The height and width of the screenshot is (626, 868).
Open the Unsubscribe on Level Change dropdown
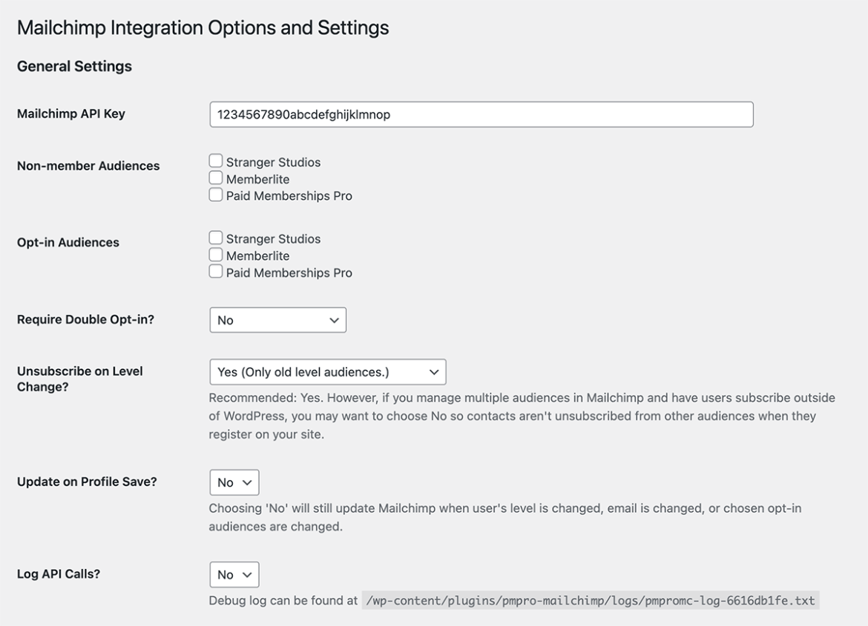pos(328,372)
